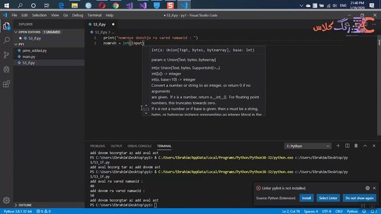Open the volume control in system tray

pos(335,5)
